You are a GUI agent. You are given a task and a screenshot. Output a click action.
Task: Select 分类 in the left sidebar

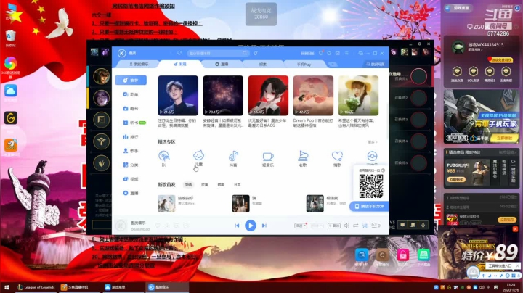point(131,165)
